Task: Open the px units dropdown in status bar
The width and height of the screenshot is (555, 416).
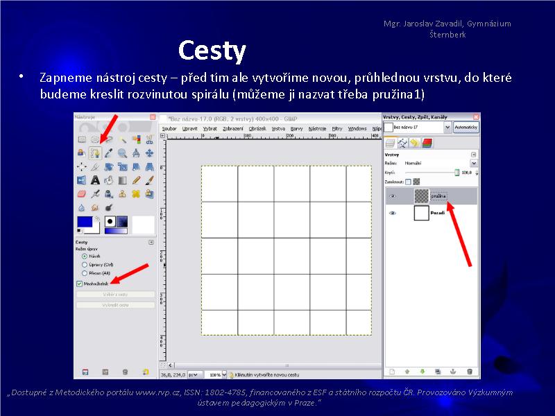Action: pyautogui.click(x=194, y=374)
